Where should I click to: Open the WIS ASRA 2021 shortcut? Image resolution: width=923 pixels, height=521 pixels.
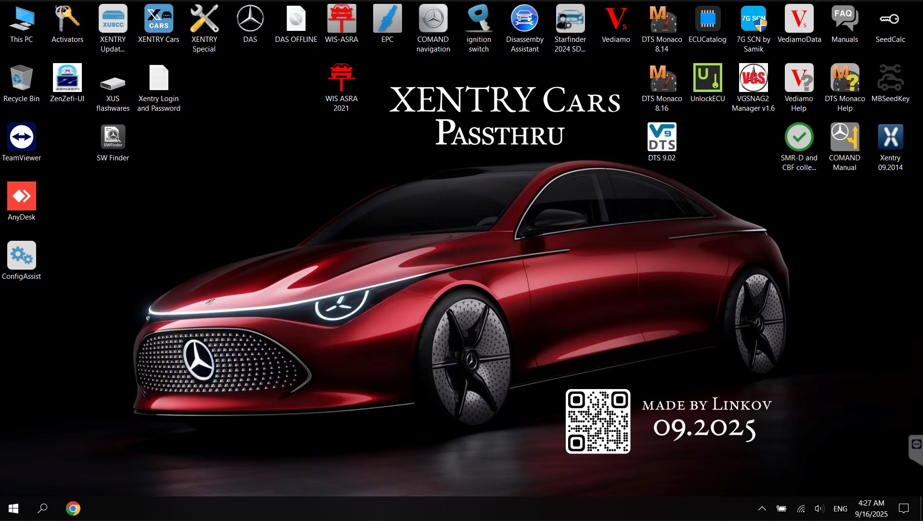click(341, 78)
